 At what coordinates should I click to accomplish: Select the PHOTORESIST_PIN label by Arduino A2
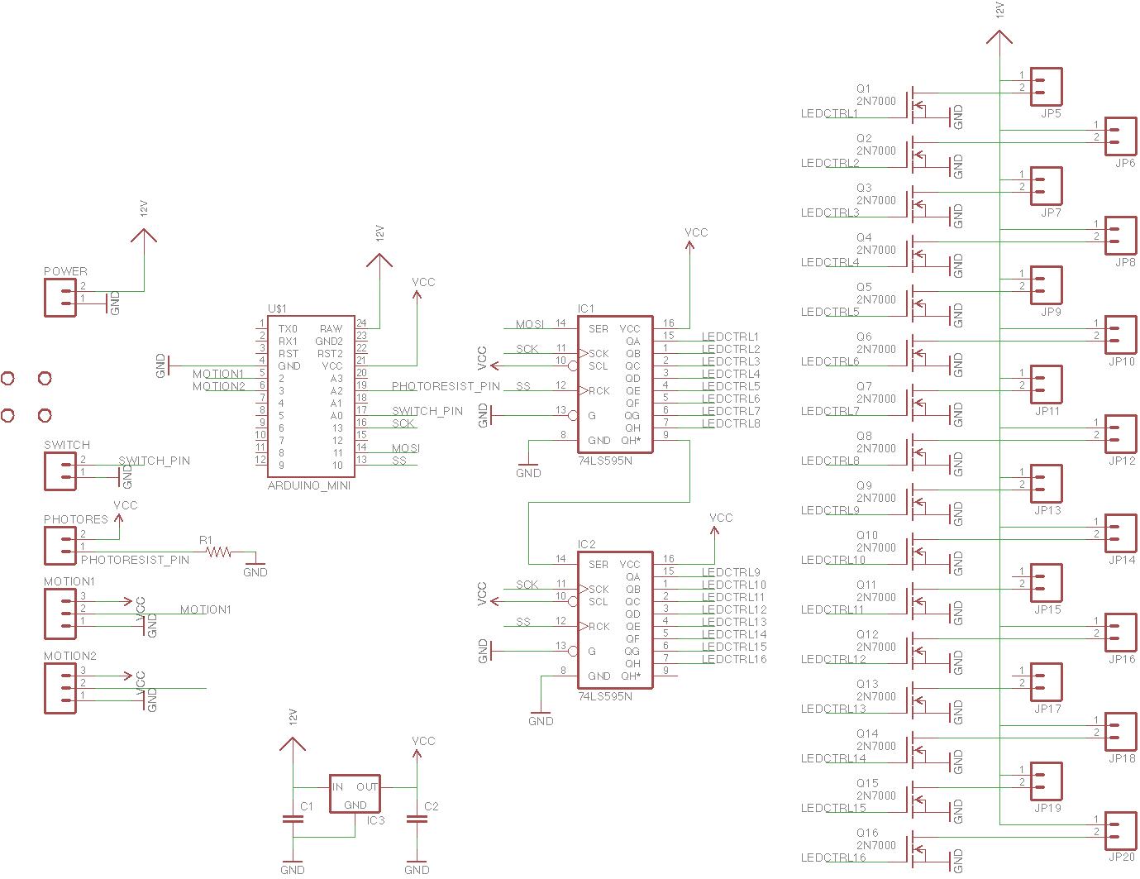coord(446,386)
